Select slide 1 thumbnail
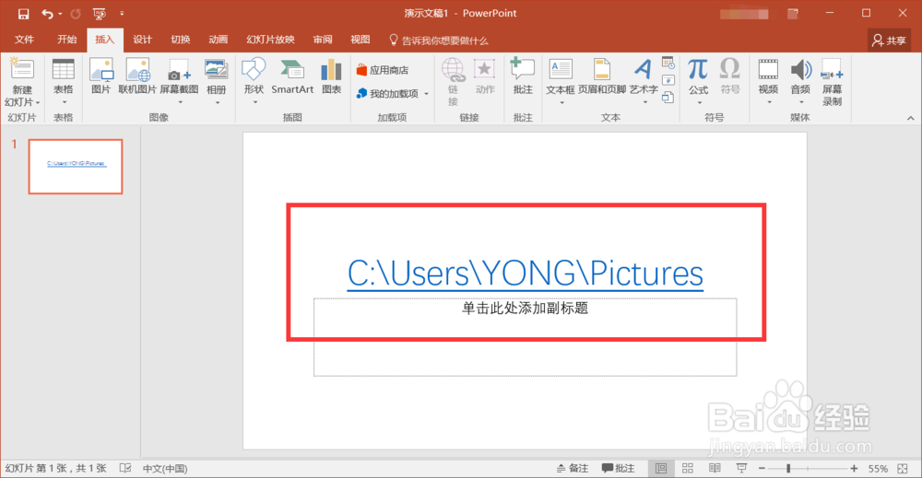This screenshot has width=922, height=478. point(76,166)
